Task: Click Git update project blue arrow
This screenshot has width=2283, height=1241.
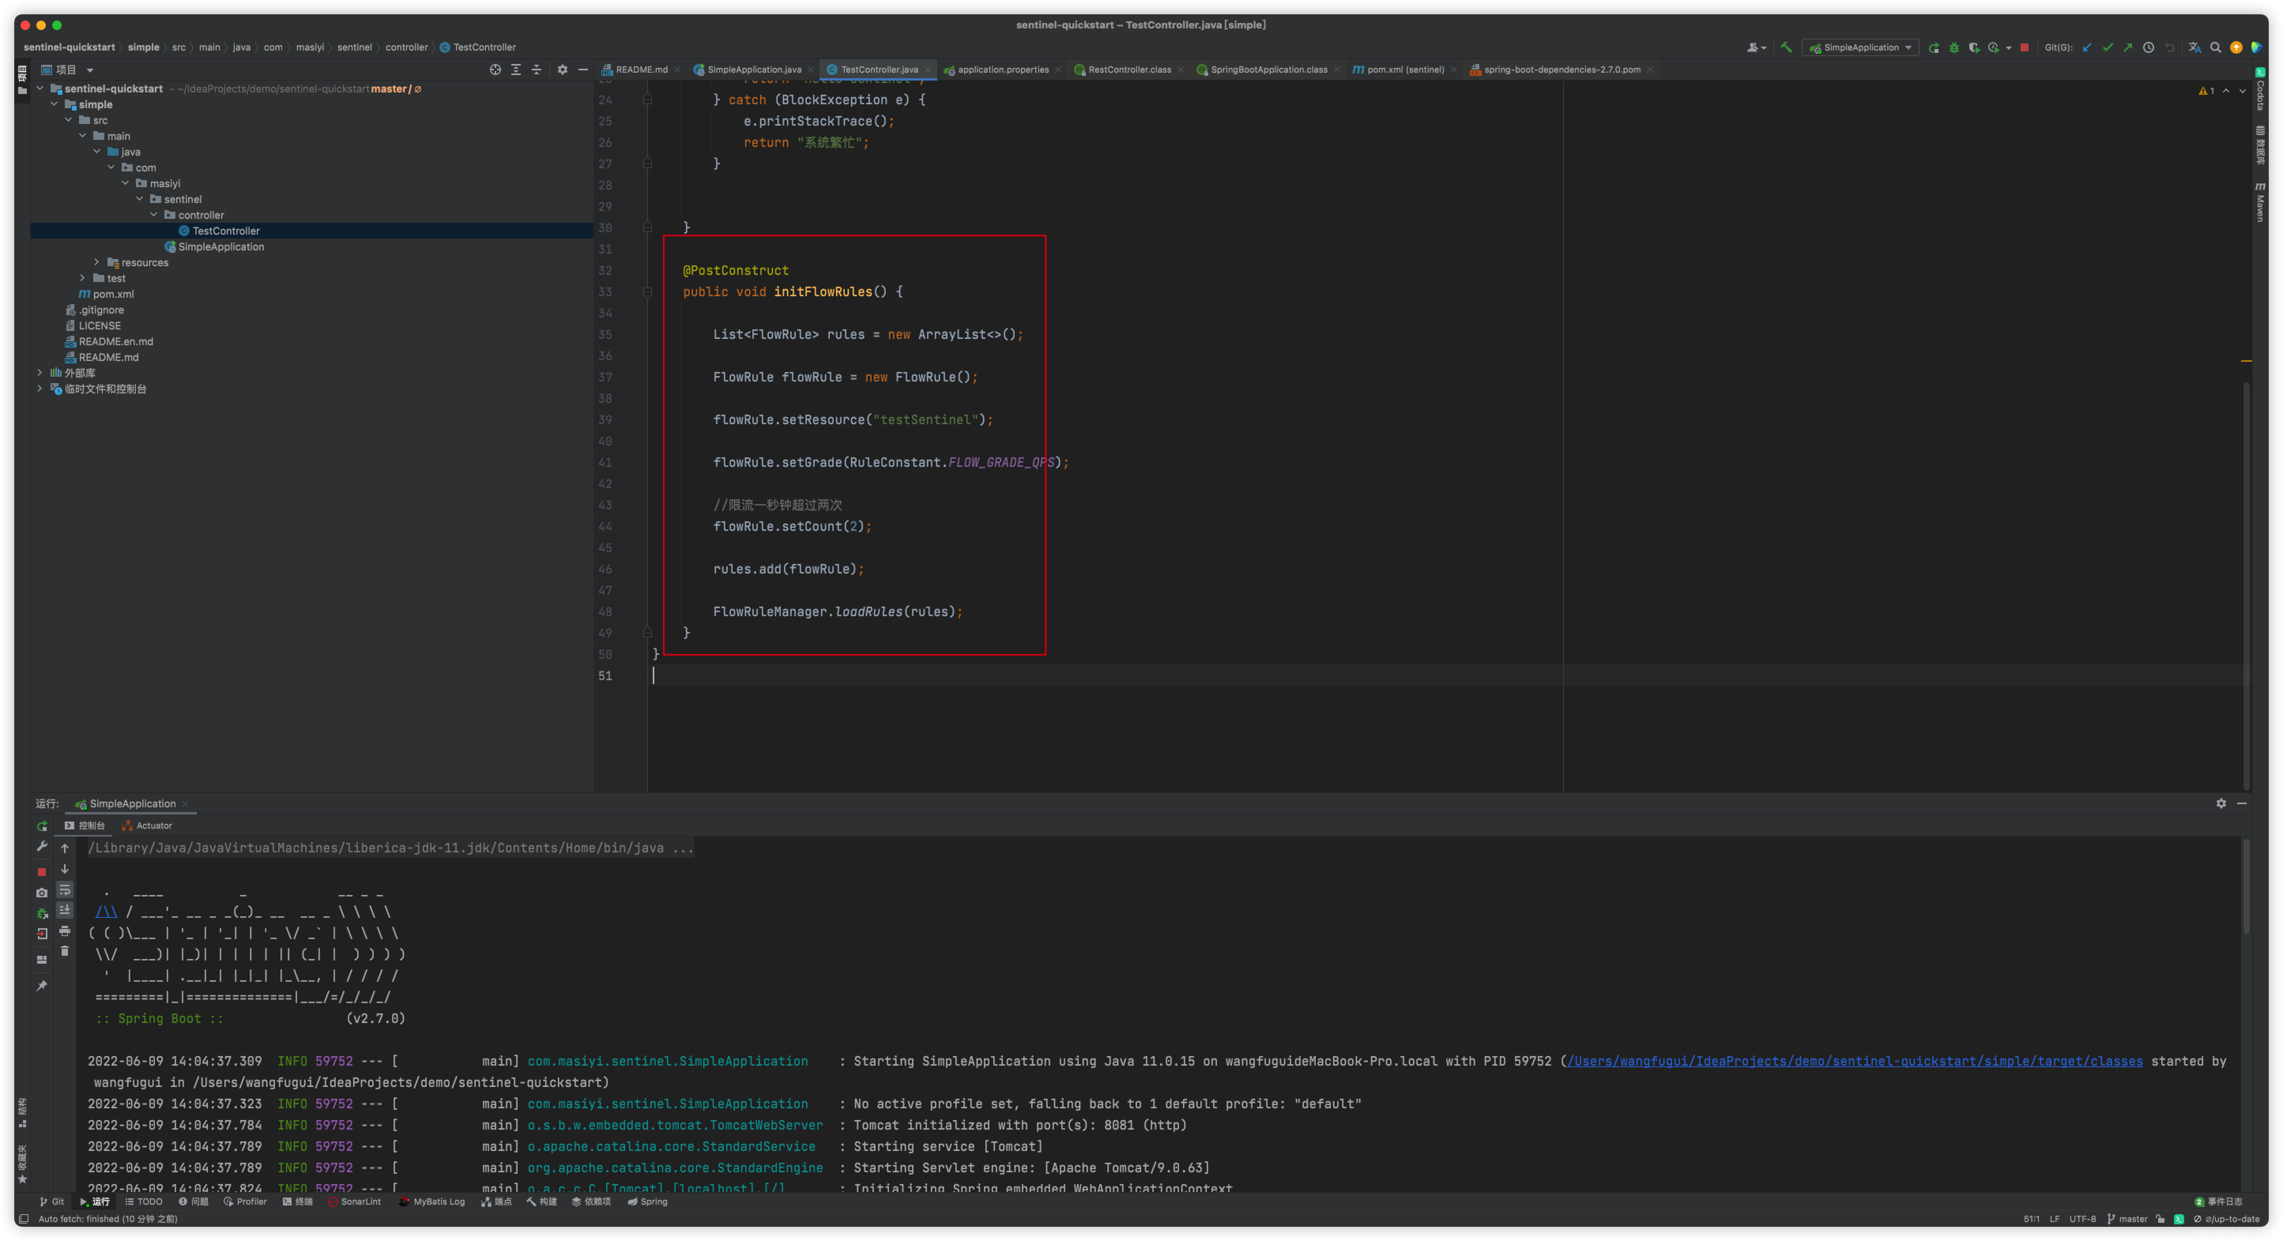Action: point(2087,48)
